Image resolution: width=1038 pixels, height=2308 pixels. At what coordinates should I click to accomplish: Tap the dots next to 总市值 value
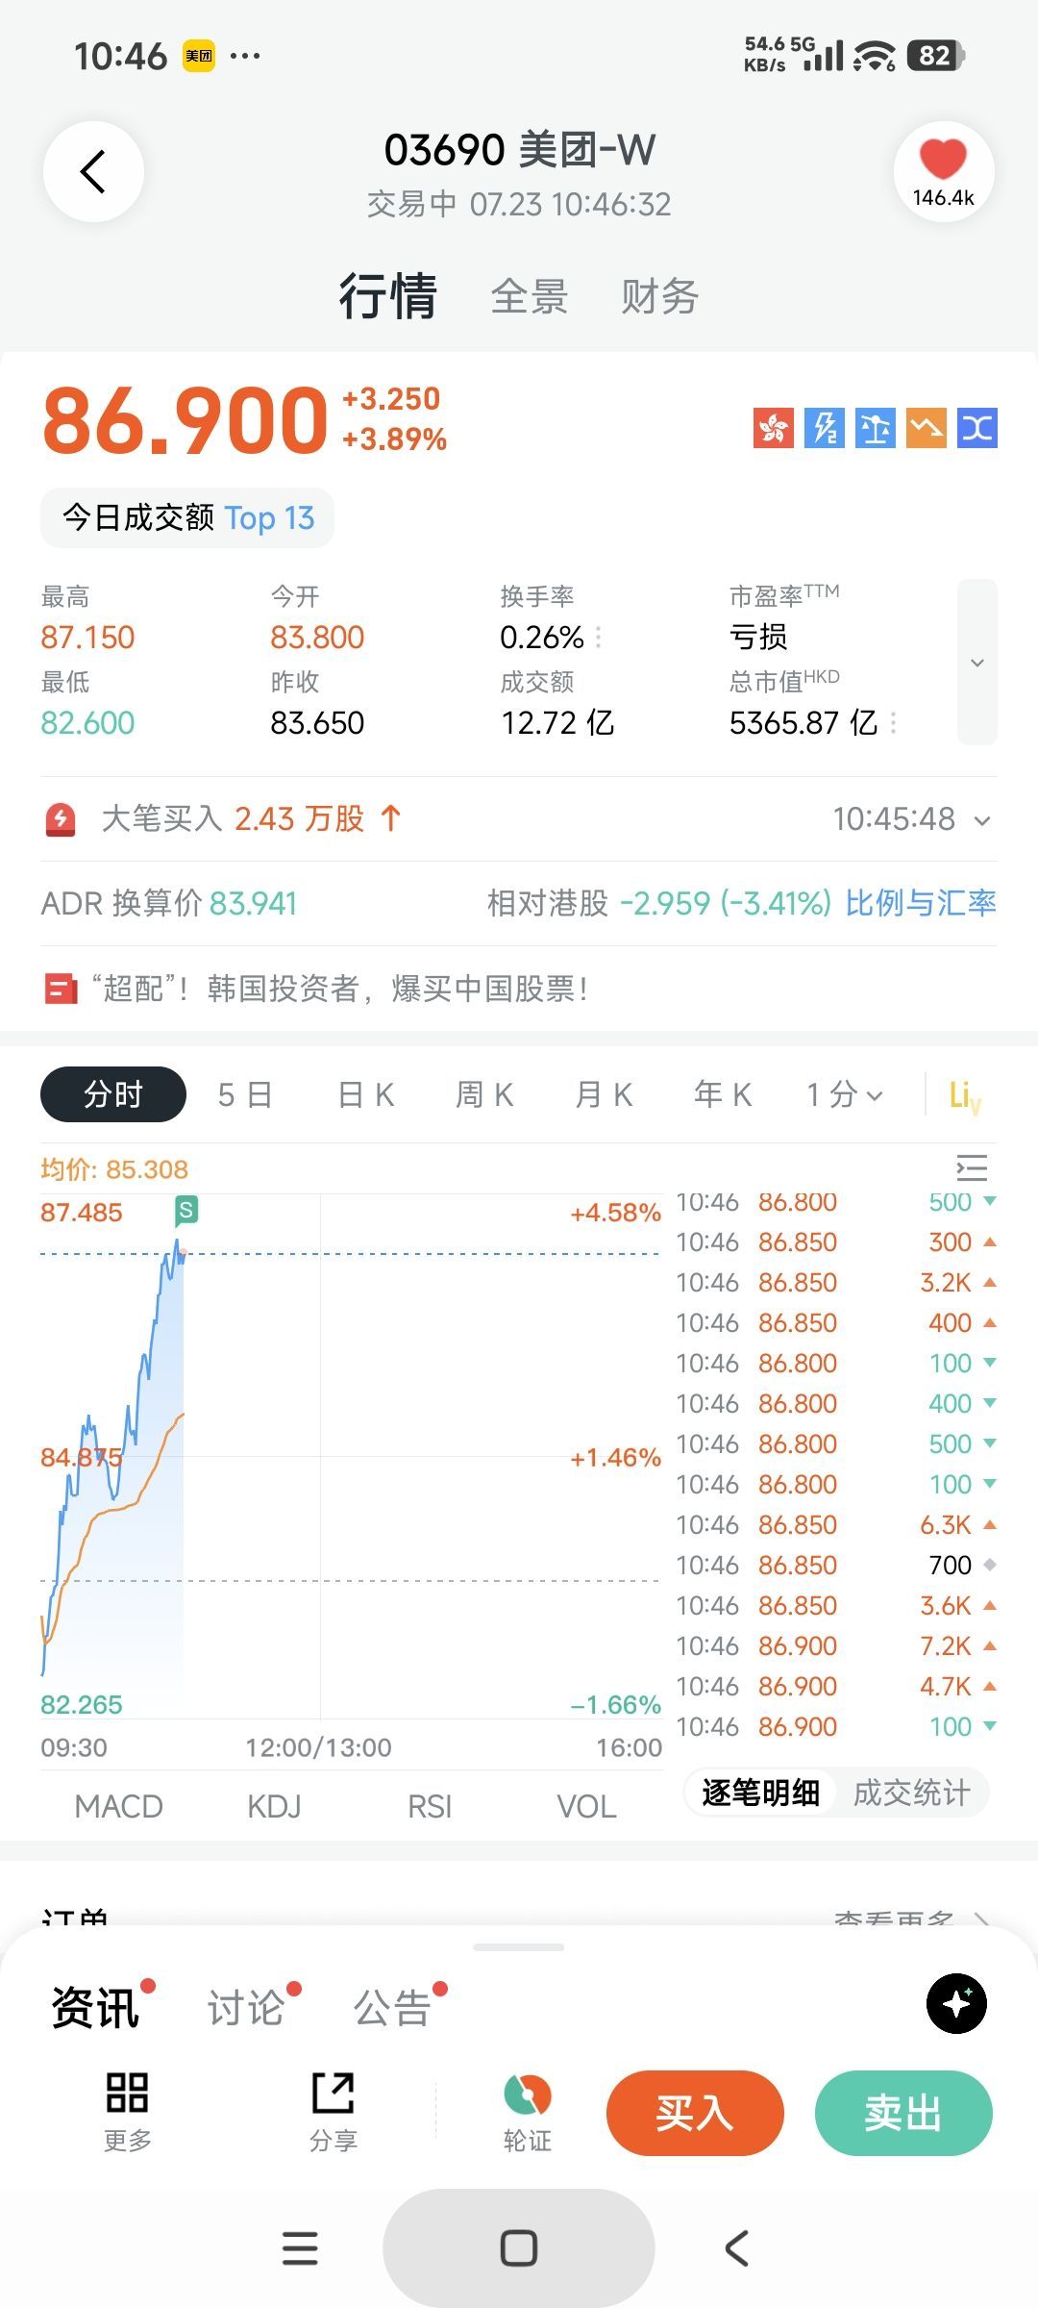pyautogui.click(x=894, y=723)
